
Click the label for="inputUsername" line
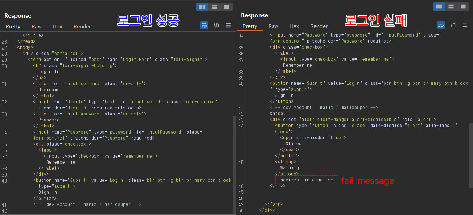(90, 84)
